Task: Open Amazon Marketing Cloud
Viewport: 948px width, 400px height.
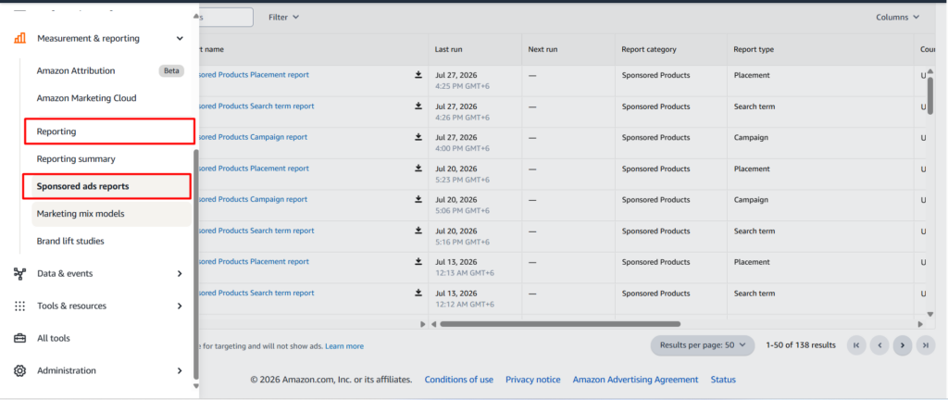Action: 86,98
